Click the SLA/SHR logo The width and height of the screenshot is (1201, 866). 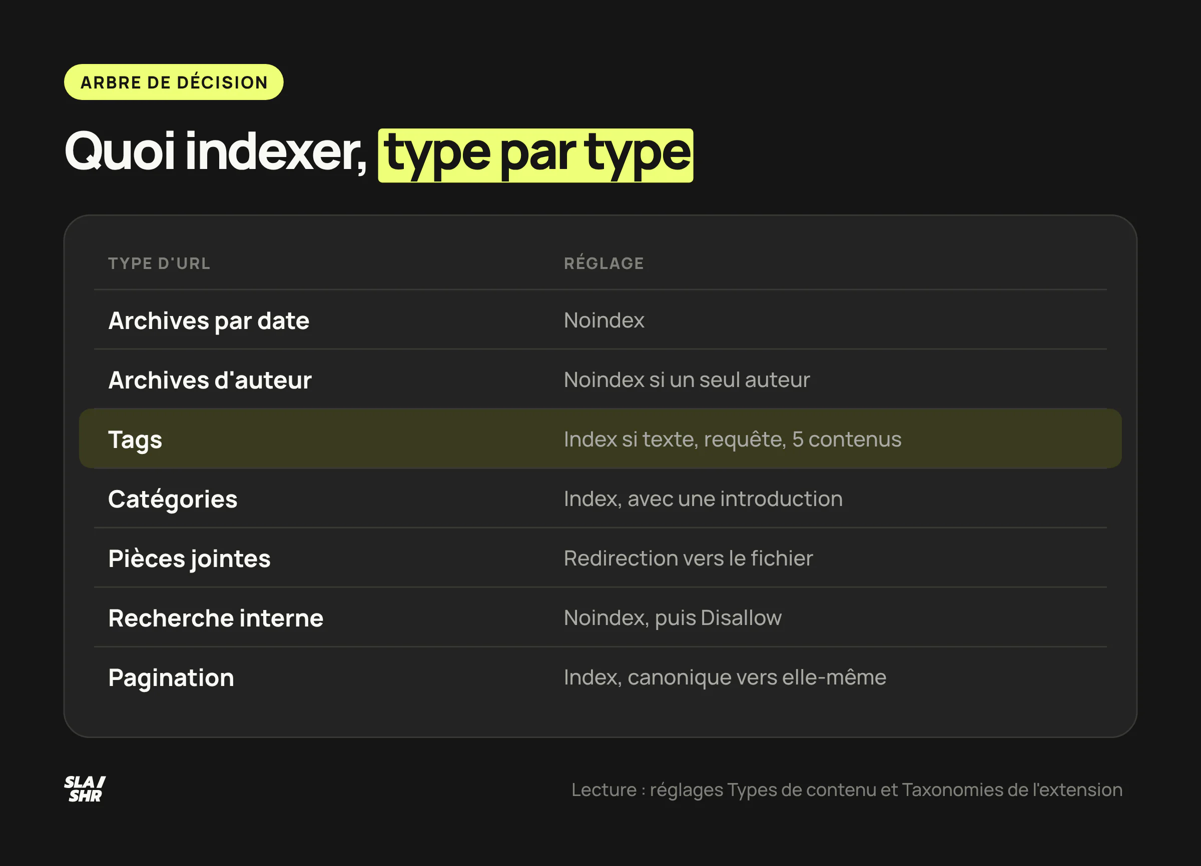click(x=85, y=789)
